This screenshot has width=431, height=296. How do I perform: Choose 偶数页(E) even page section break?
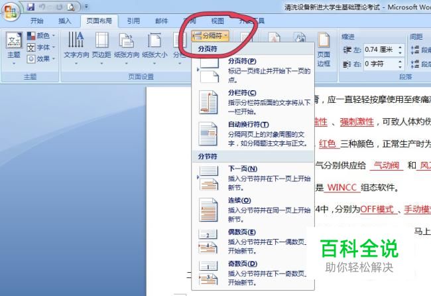pyautogui.click(x=253, y=242)
